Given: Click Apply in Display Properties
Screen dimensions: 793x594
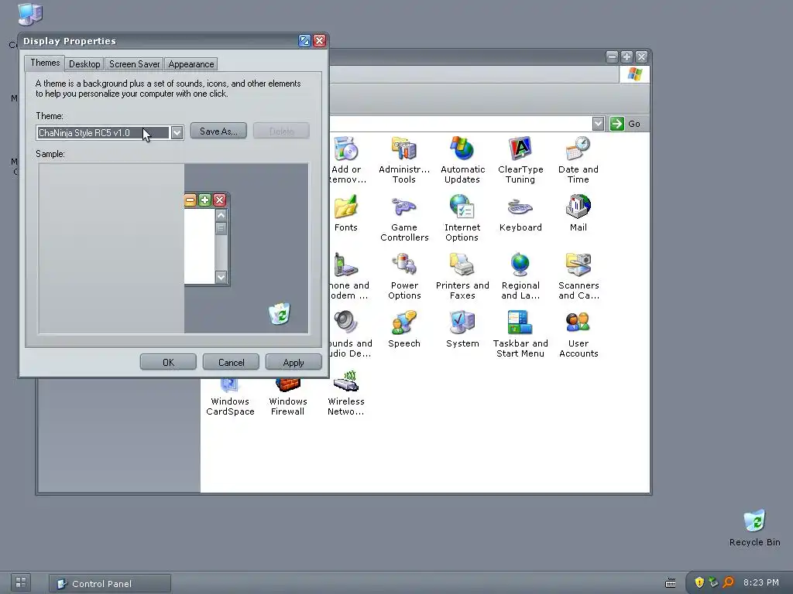Looking at the screenshot, I should [294, 362].
